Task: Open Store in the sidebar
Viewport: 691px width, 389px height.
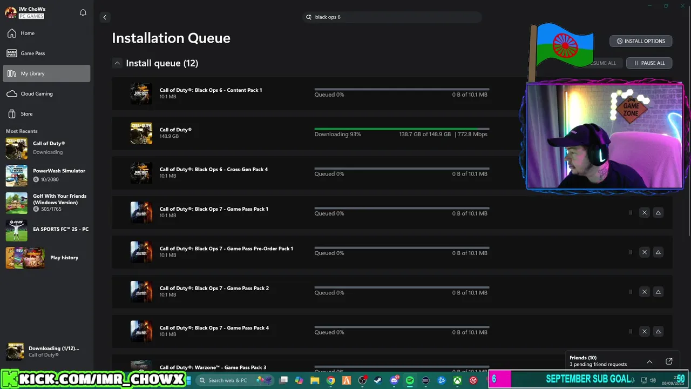Action: [x=46, y=114]
